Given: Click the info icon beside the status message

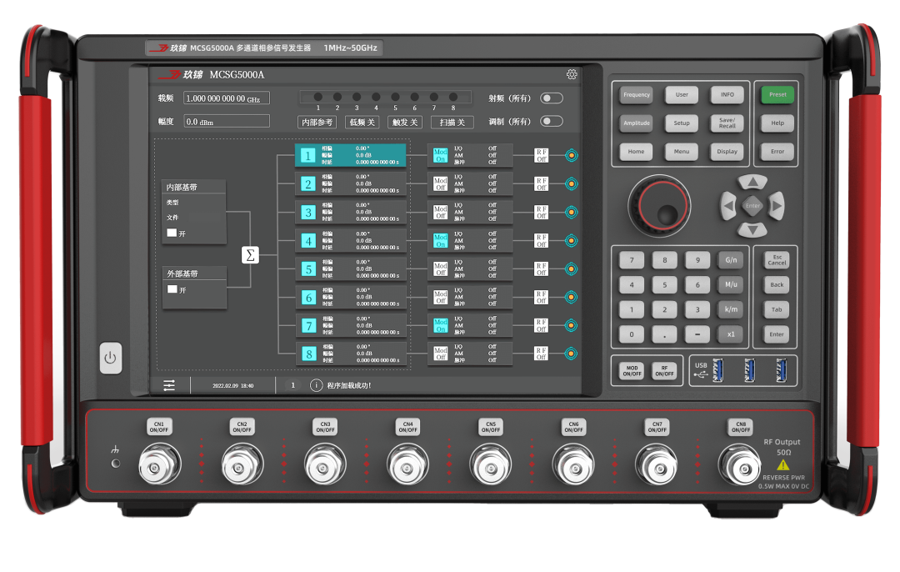Looking at the screenshot, I should pos(317,385).
